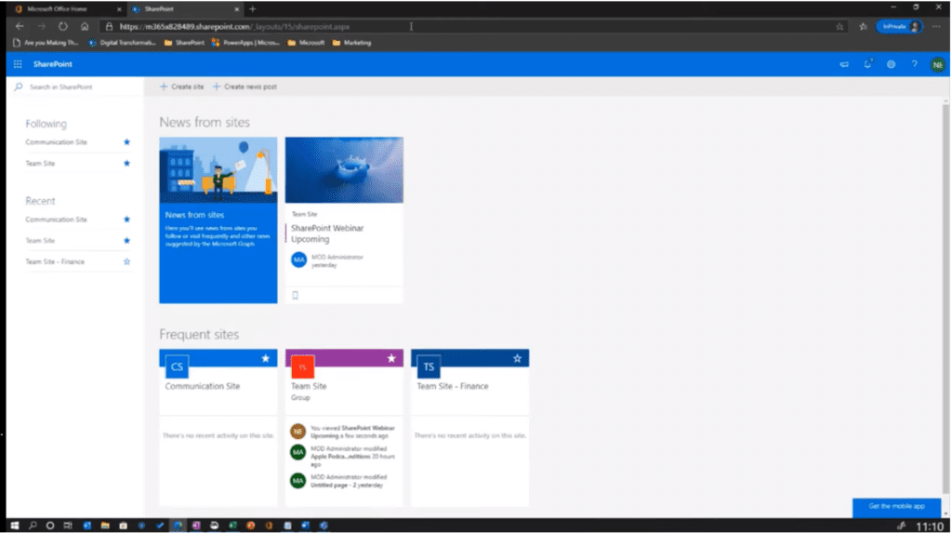The height and width of the screenshot is (533, 952).
Task: Click the MA author avatar on news card
Action: (298, 260)
